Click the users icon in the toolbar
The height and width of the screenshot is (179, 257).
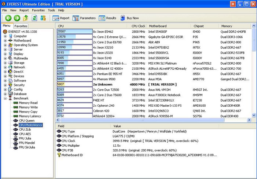pos(43,18)
